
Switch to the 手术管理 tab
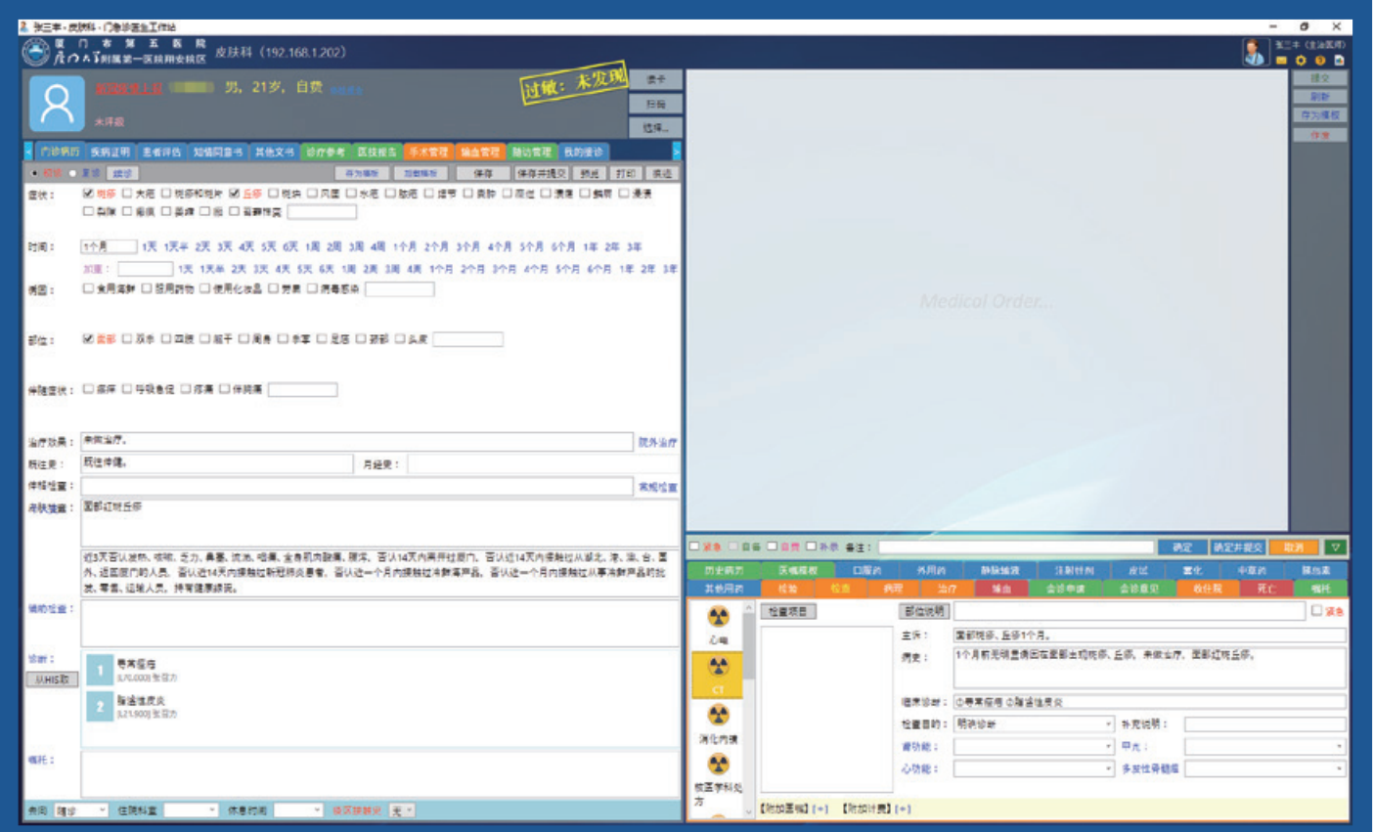(x=427, y=153)
